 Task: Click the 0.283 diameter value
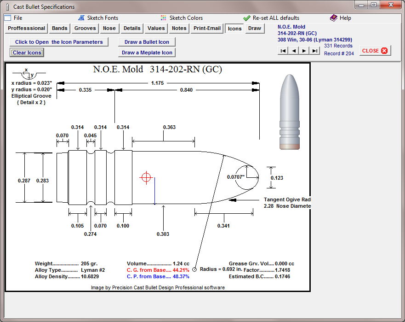click(42, 181)
